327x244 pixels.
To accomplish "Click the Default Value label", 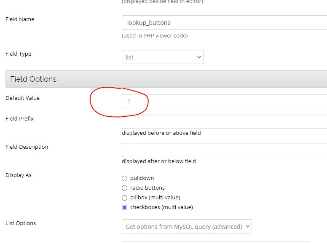I will coord(22,98).
